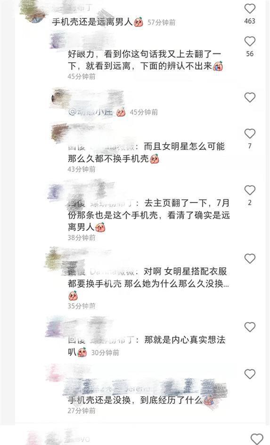270x445 pixels.
Task: Like the top comment with 463 likes
Action: [250, 9]
